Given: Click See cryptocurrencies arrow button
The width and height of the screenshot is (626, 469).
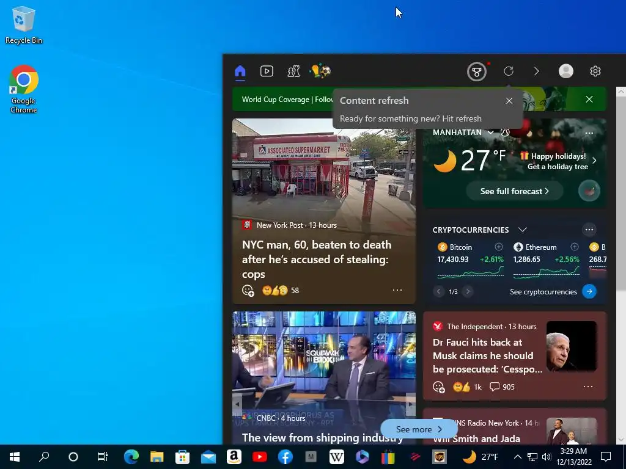Looking at the screenshot, I should [x=589, y=291].
